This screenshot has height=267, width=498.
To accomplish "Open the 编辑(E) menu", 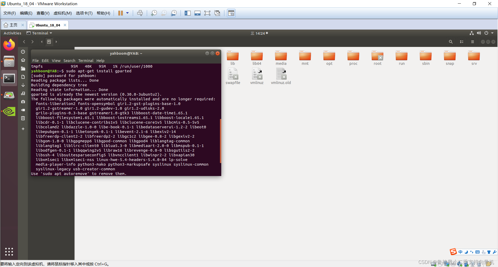I will coord(26,13).
